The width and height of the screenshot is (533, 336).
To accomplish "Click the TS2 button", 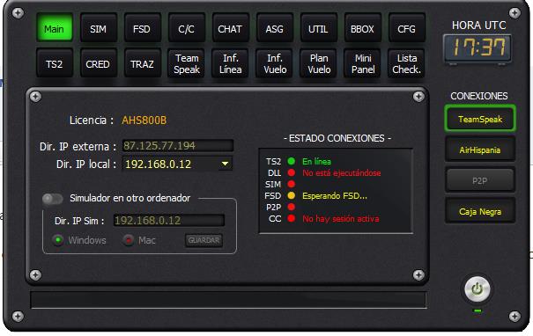I will click(55, 63).
